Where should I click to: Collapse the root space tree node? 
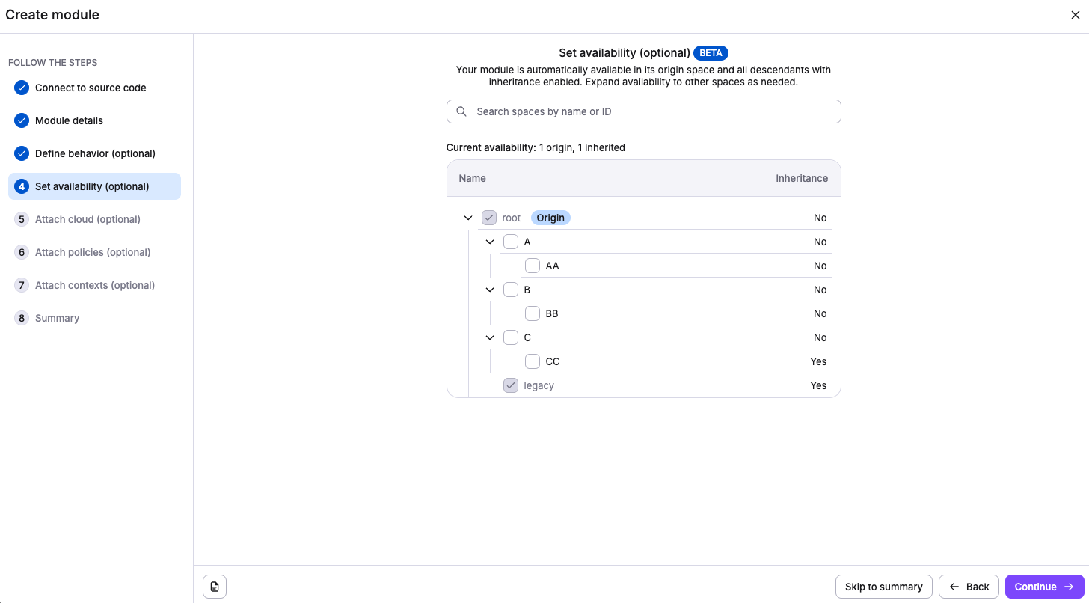468,218
